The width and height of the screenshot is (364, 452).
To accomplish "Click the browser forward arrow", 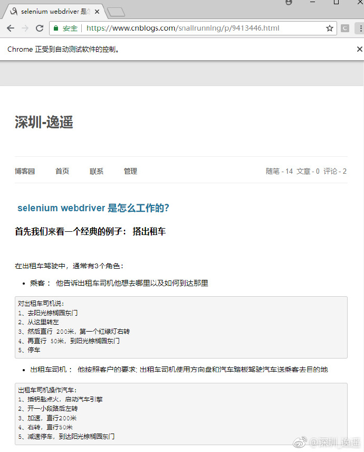I will tap(25, 29).
